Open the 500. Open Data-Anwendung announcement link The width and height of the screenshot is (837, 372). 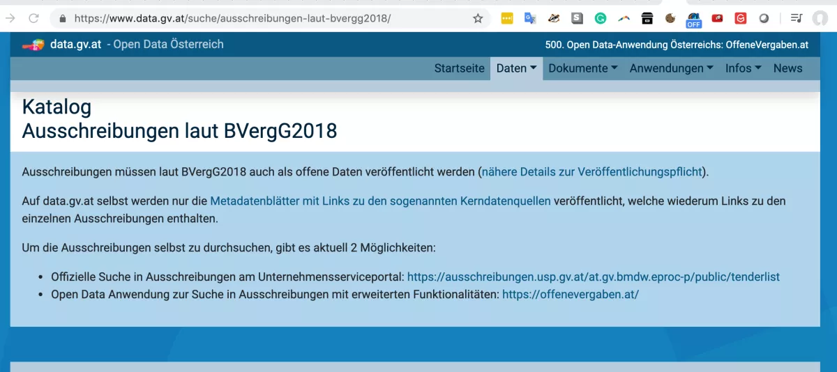pyautogui.click(x=677, y=45)
